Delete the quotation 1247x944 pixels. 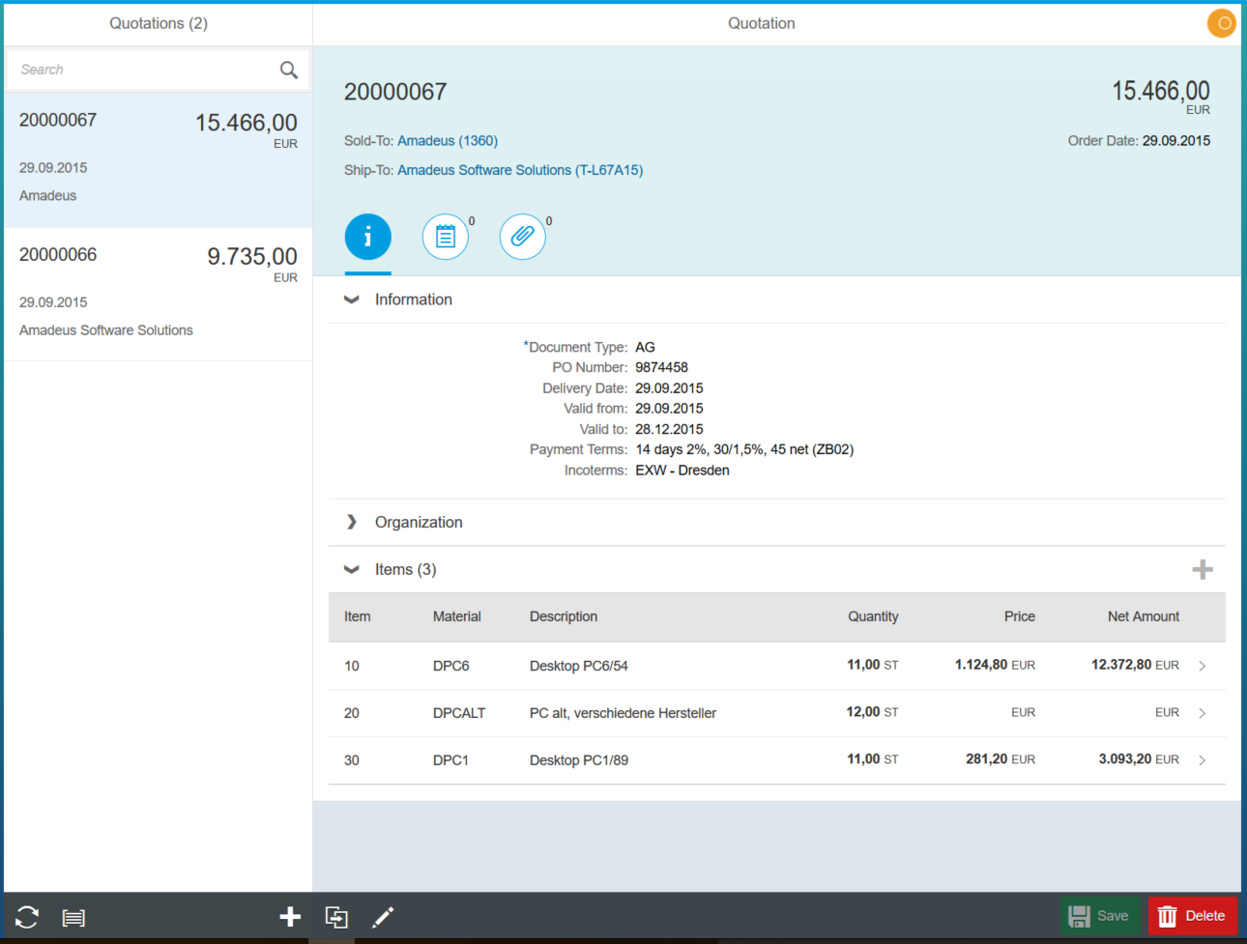pos(1192,915)
